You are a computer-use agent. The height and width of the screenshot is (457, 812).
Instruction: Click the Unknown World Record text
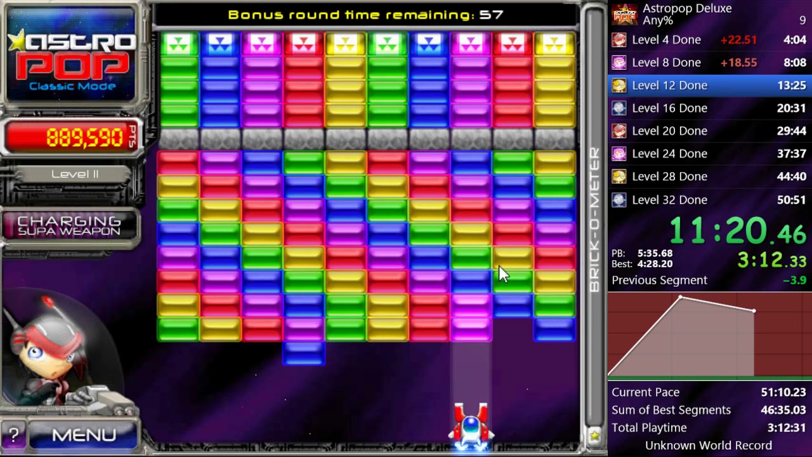[709, 446]
